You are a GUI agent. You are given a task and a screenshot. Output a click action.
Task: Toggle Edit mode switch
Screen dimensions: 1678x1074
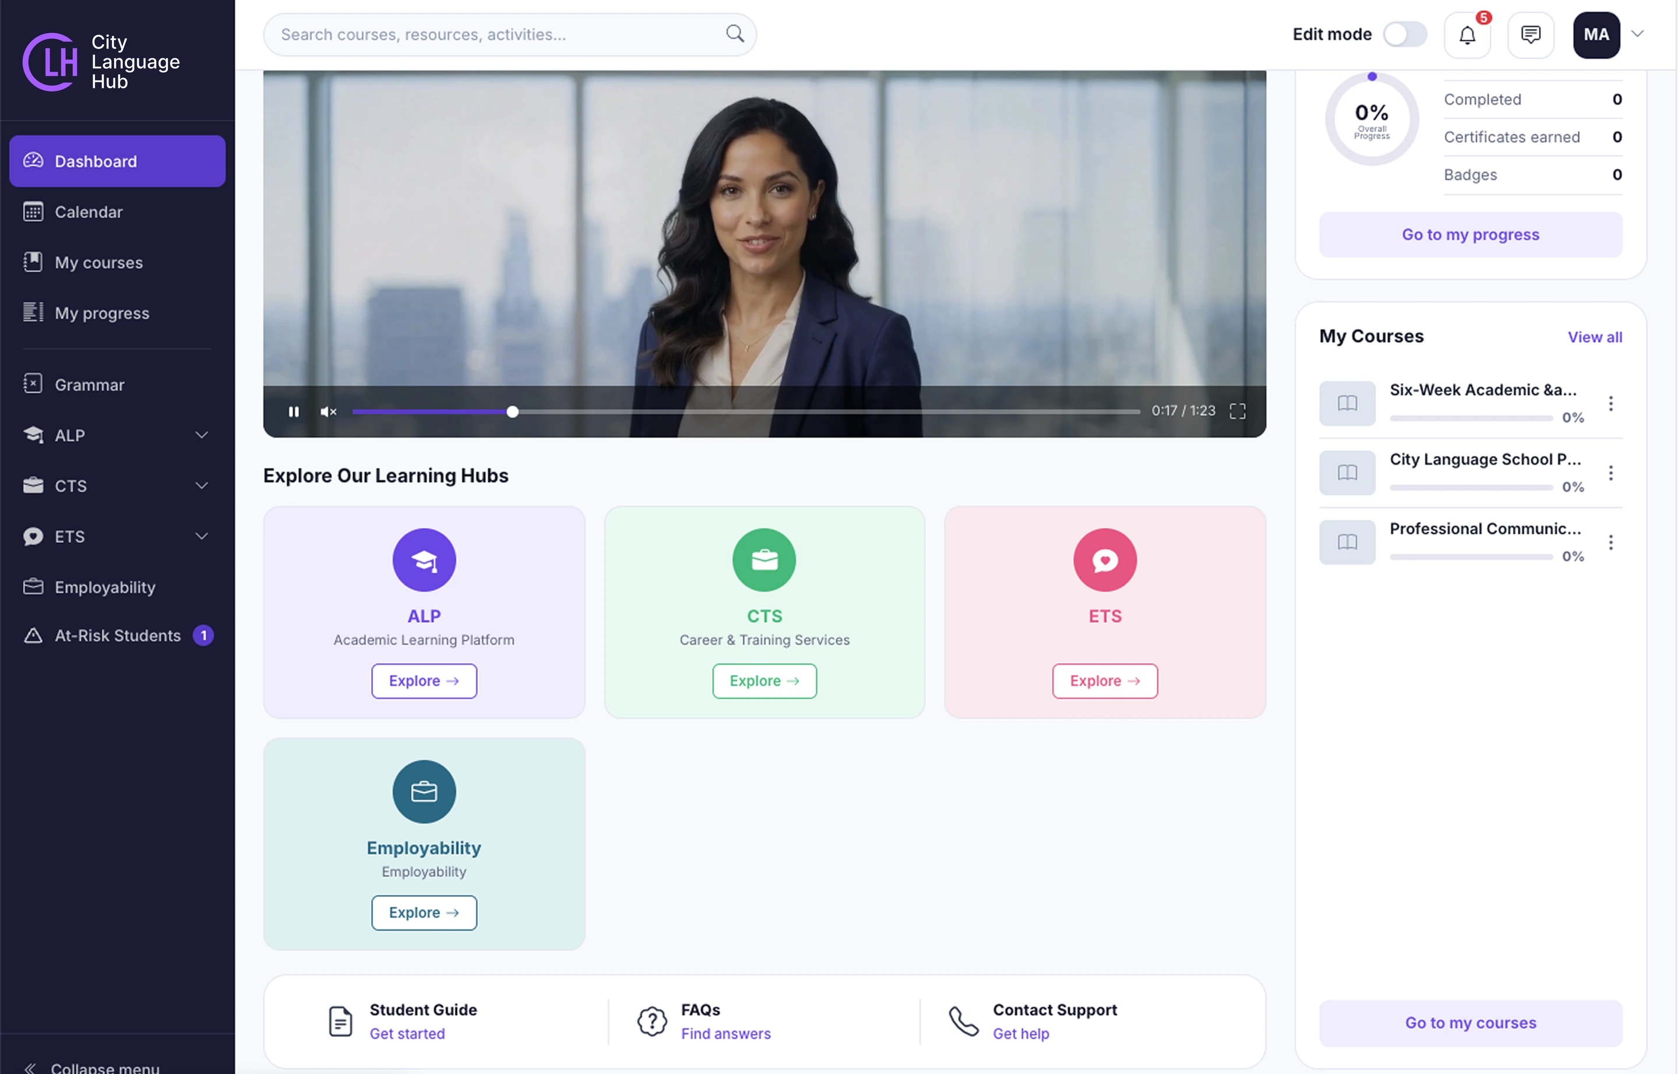point(1405,34)
